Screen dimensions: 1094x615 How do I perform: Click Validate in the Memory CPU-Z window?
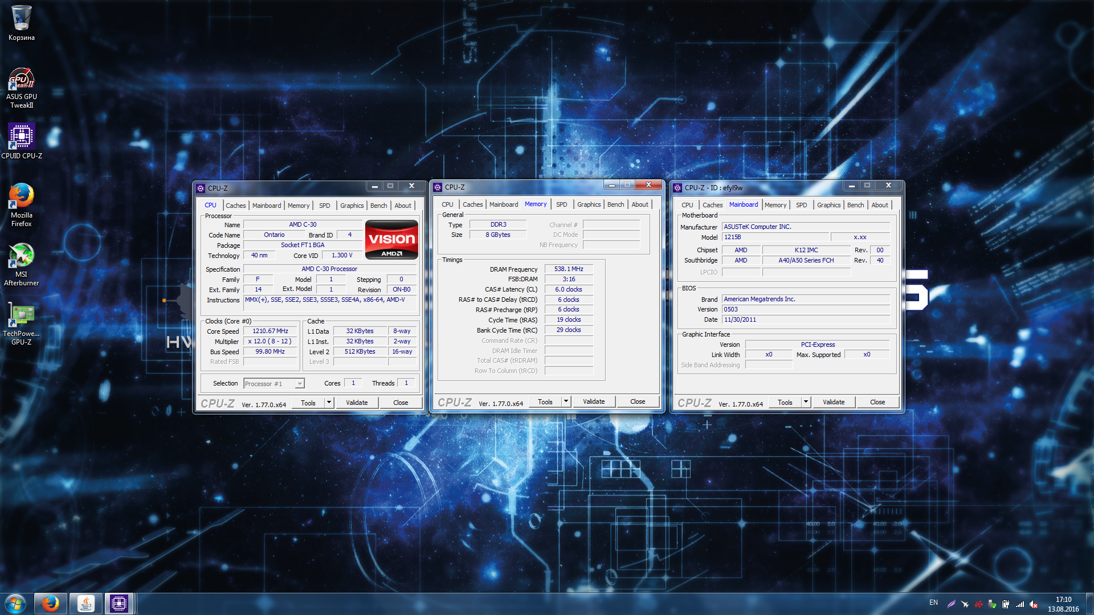[x=594, y=401]
